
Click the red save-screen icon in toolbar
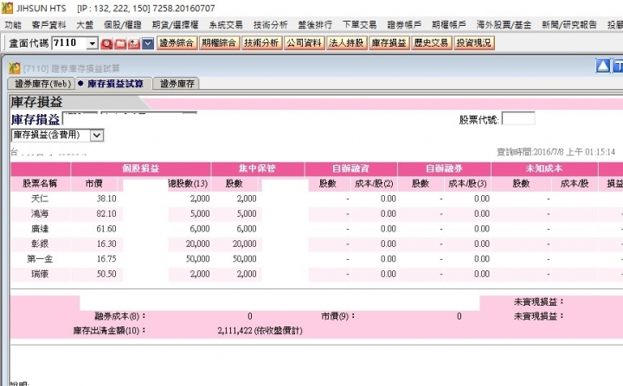pos(134,43)
